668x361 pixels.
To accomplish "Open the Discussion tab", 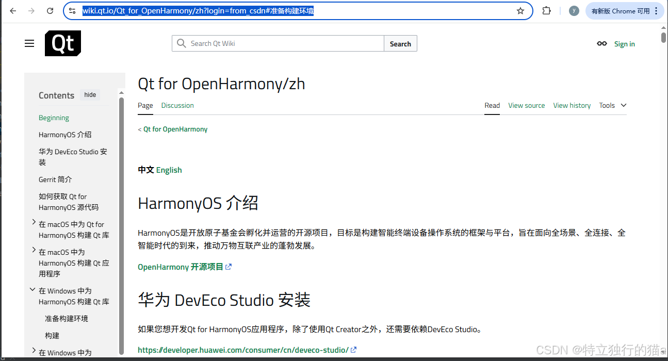I will click(177, 105).
